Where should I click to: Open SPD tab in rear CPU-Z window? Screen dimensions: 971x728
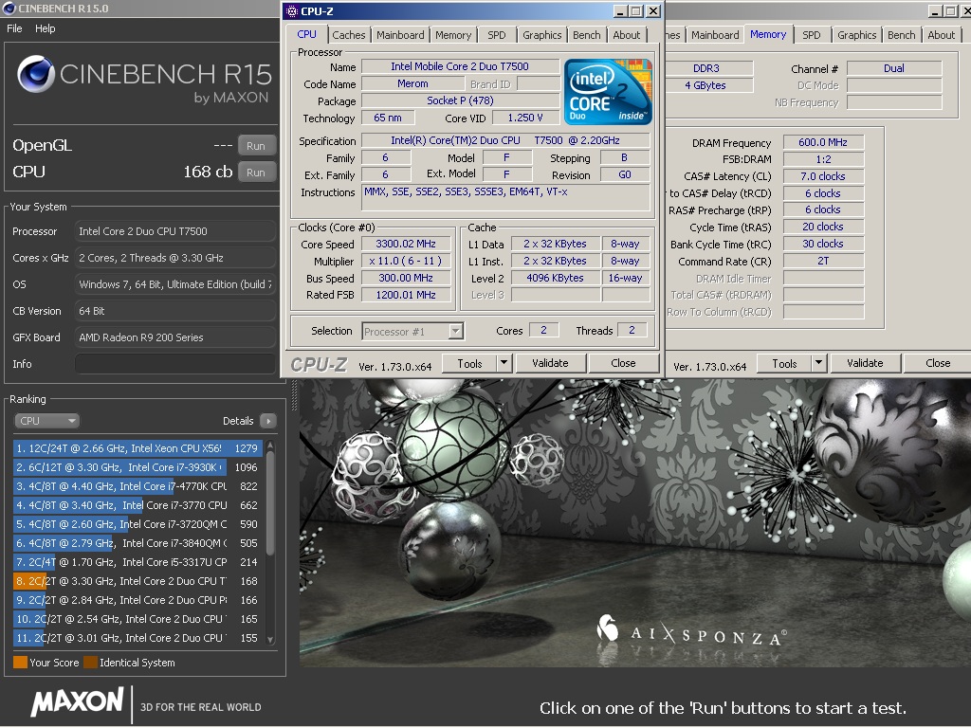click(x=812, y=35)
